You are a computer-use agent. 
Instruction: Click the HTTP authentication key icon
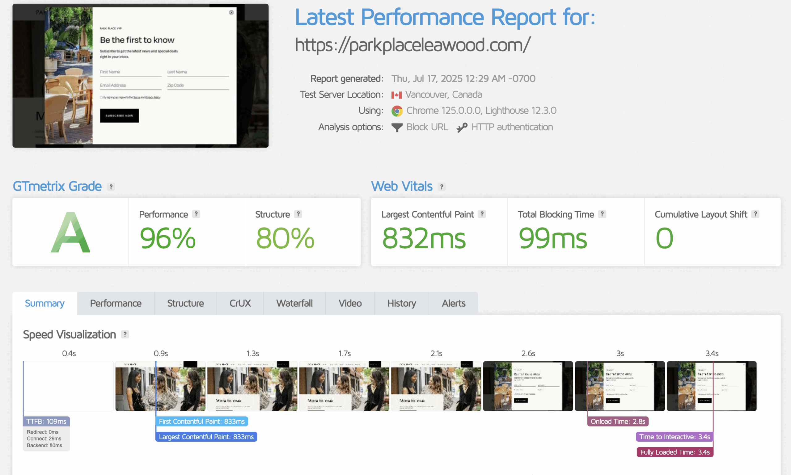point(462,127)
